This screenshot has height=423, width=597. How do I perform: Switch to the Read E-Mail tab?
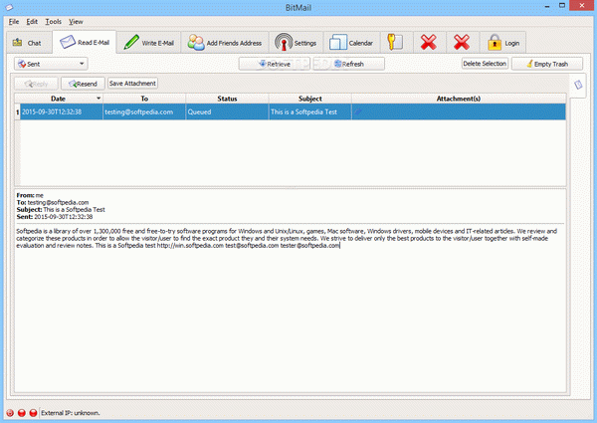tap(85, 42)
